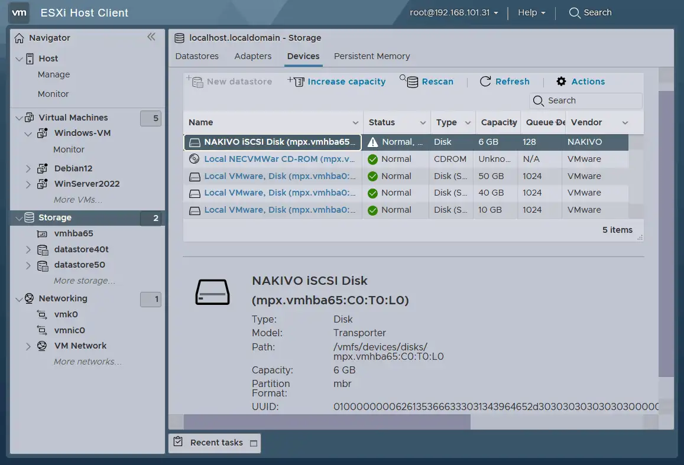Open the Type column dropdown arrow
Screen dimensions: 684x465
coord(468,123)
